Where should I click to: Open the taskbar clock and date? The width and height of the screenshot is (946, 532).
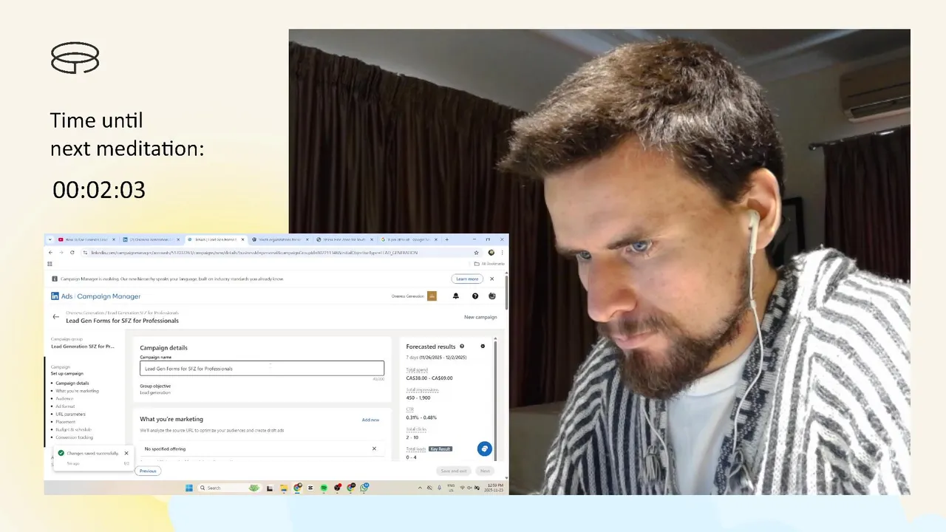pyautogui.click(x=495, y=488)
